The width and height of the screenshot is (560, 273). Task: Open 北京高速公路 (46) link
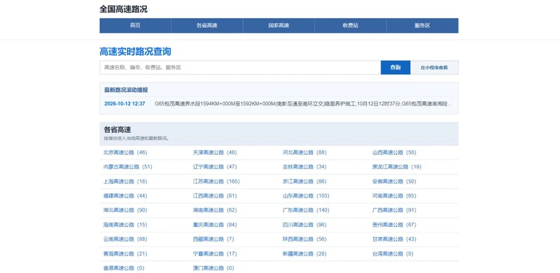coord(125,152)
